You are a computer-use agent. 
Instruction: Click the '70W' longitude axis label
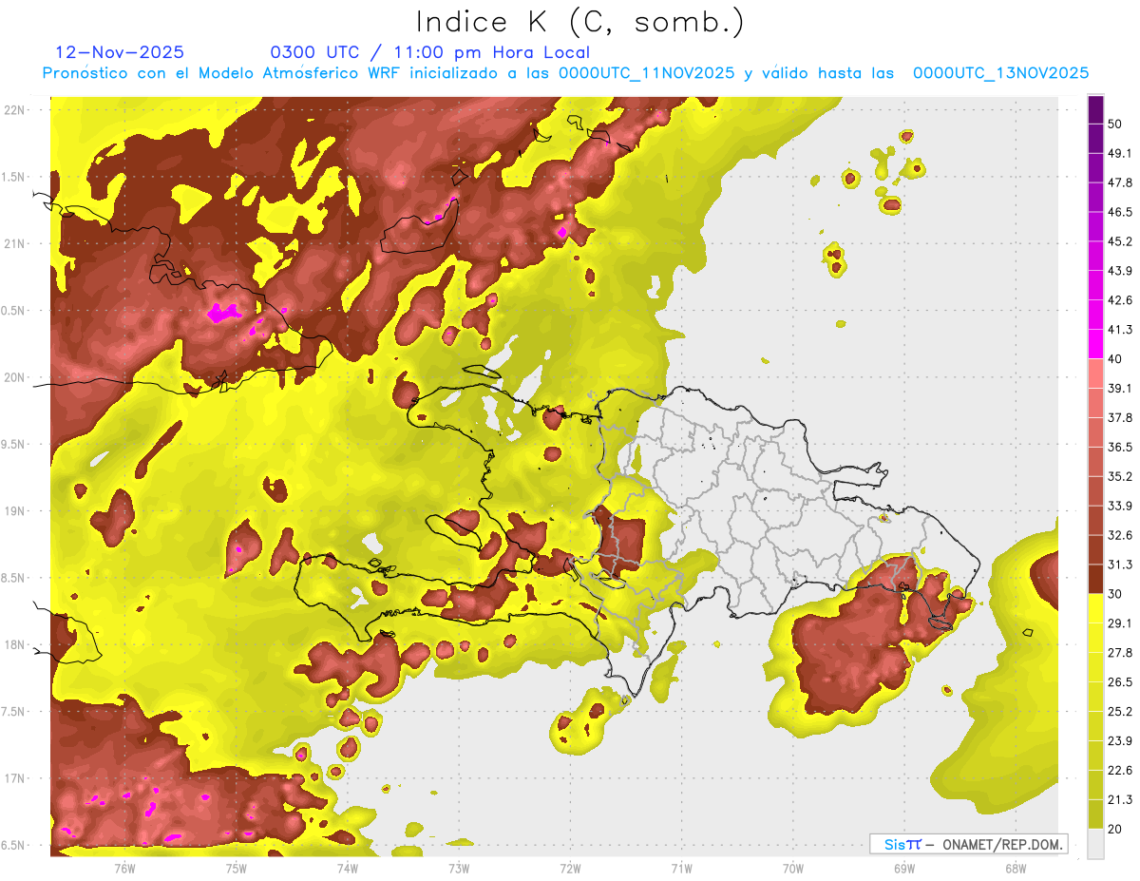point(793,868)
